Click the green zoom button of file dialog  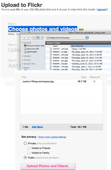(29, 33)
